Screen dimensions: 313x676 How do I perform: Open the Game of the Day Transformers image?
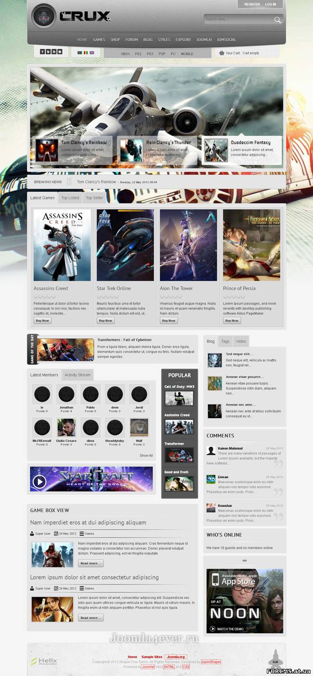pyautogui.click(x=65, y=349)
